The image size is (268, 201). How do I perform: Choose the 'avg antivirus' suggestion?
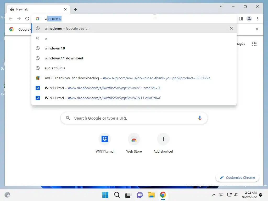[x=134, y=68]
